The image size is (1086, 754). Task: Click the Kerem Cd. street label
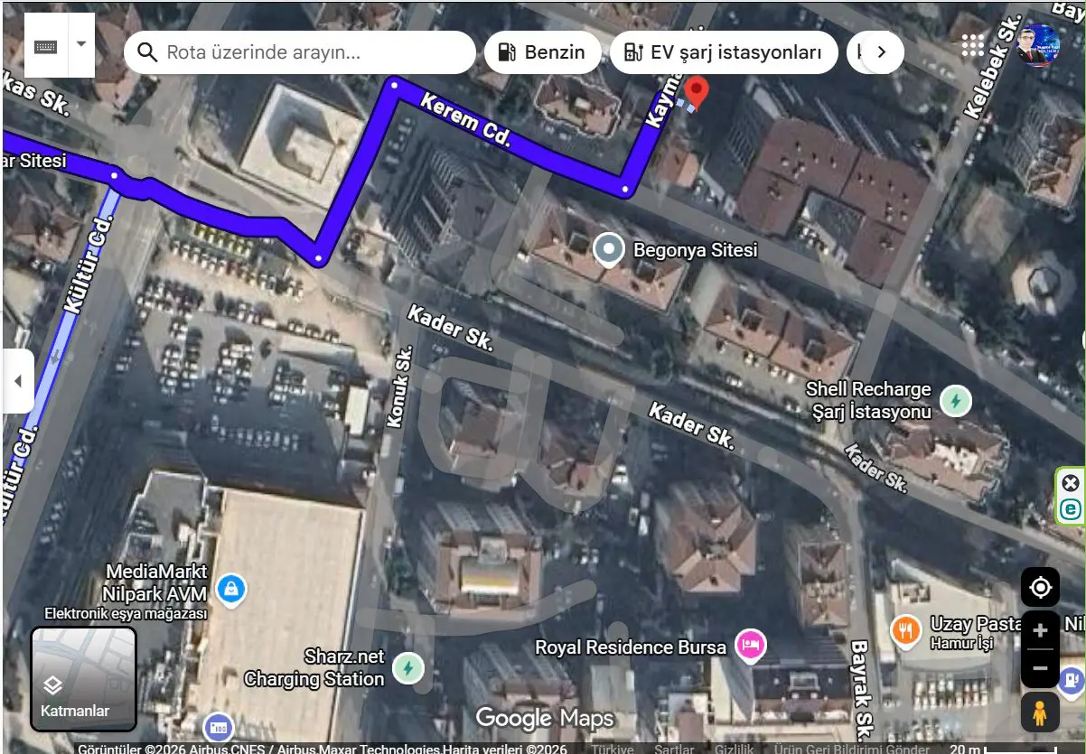[x=466, y=121]
